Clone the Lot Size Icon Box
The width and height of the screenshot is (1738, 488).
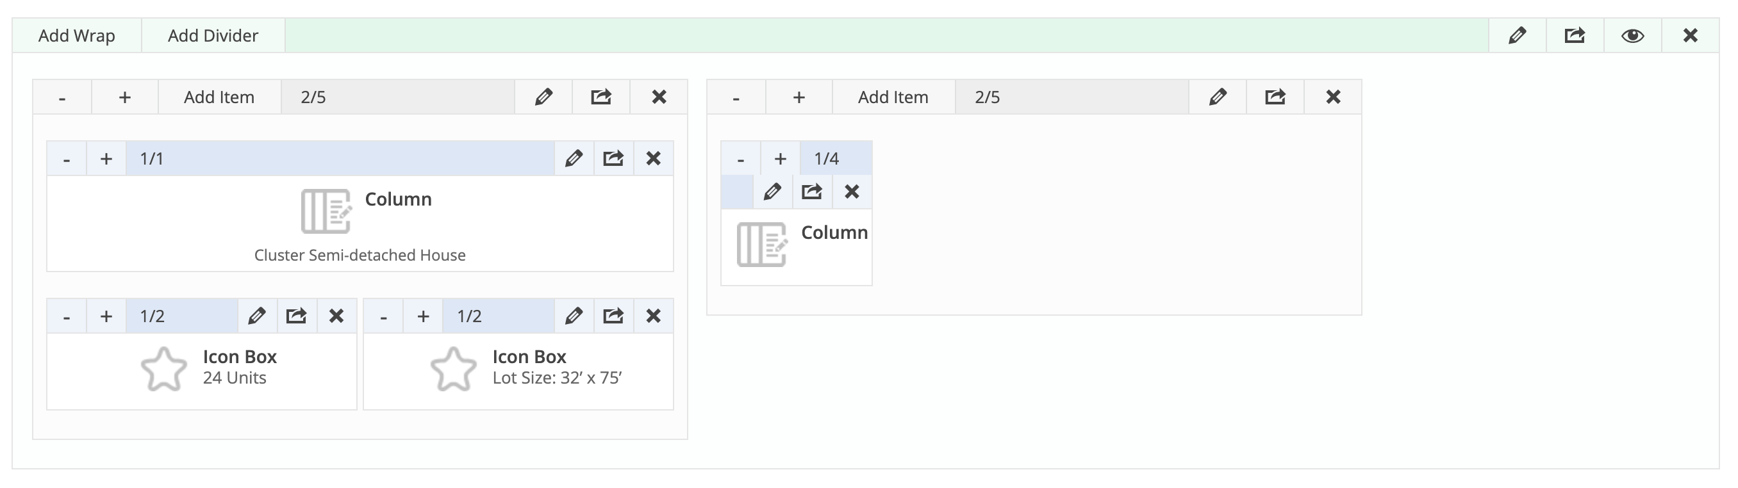click(x=613, y=316)
